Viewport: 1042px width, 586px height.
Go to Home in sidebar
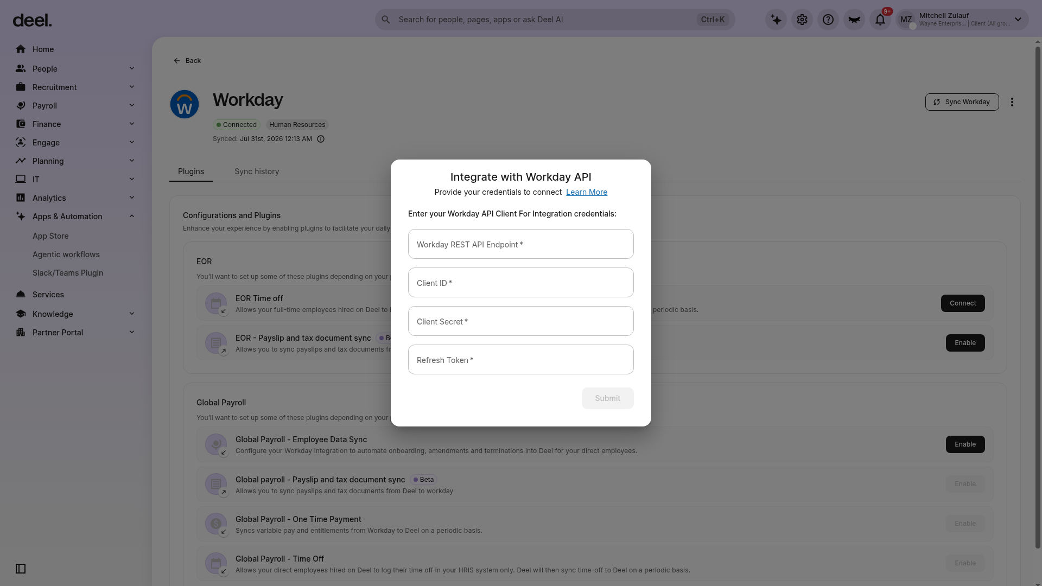pyautogui.click(x=43, y=49)
